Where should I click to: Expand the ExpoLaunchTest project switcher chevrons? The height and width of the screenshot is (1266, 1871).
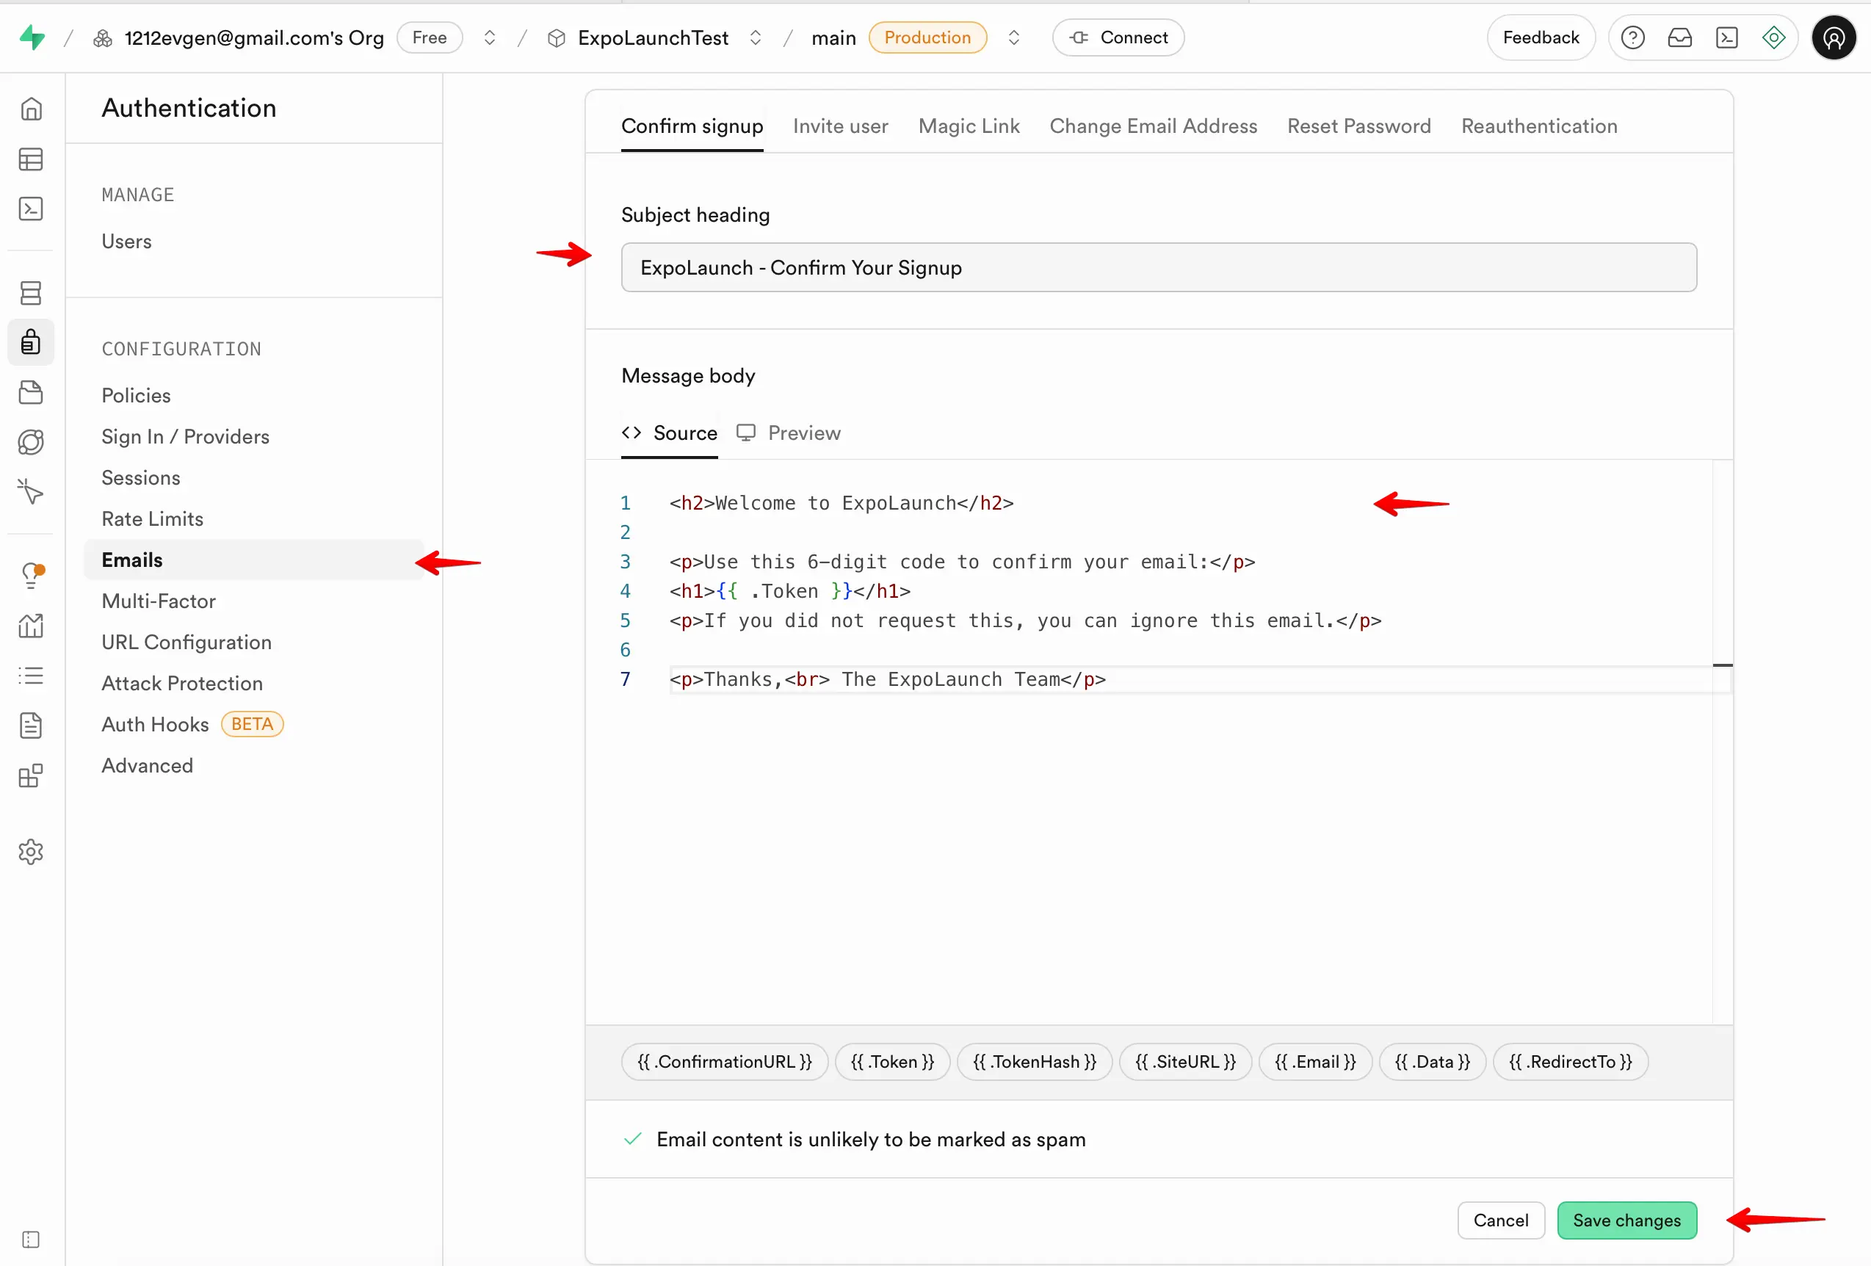tap(755, 37)
